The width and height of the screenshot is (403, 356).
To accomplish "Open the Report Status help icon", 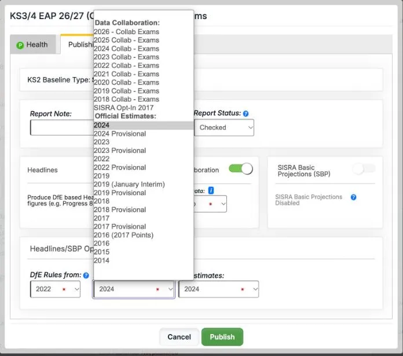I will click(x=246, y=113).
